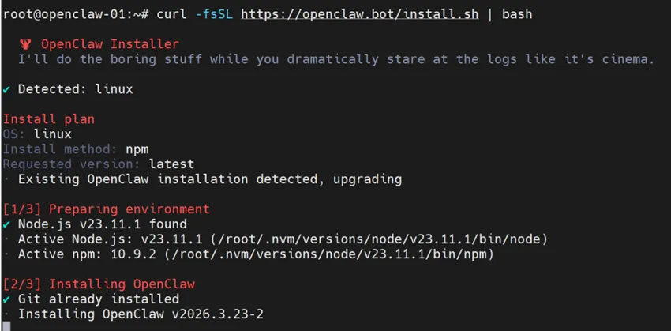Click the terminal cursor block at the bottom
The height and width of the screenshot is (331, 671).
coord(6,325)
